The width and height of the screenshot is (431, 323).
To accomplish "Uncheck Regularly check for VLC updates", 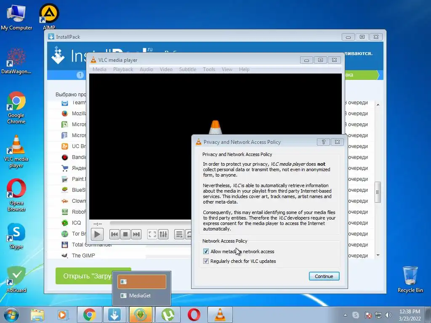I will (206, 261).
